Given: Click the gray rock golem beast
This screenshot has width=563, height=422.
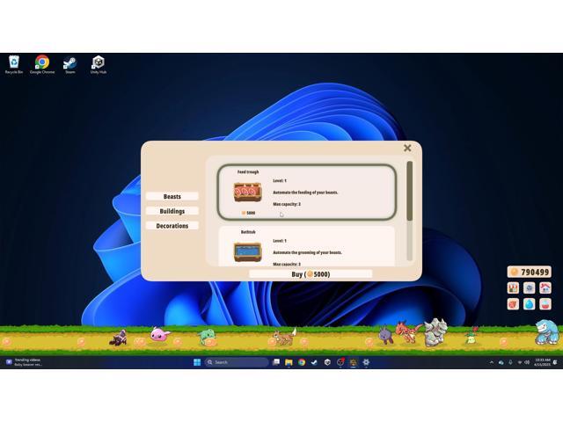Looking at the screenshot, I should point(435,332).
